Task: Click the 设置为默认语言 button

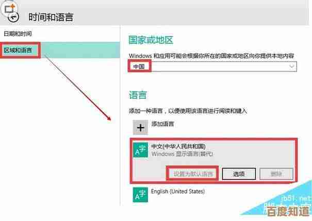Action: tap(193, 174)
